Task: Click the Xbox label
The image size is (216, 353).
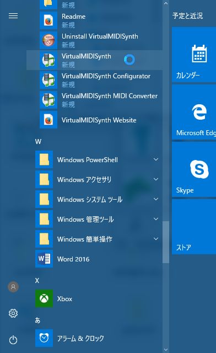Action: (x=64, y=299)
